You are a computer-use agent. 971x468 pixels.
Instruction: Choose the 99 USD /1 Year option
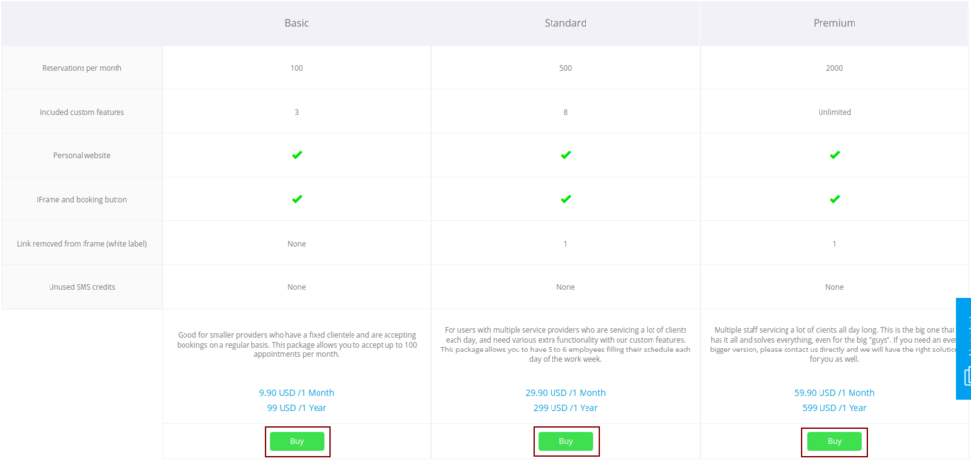tap(296, 408)
